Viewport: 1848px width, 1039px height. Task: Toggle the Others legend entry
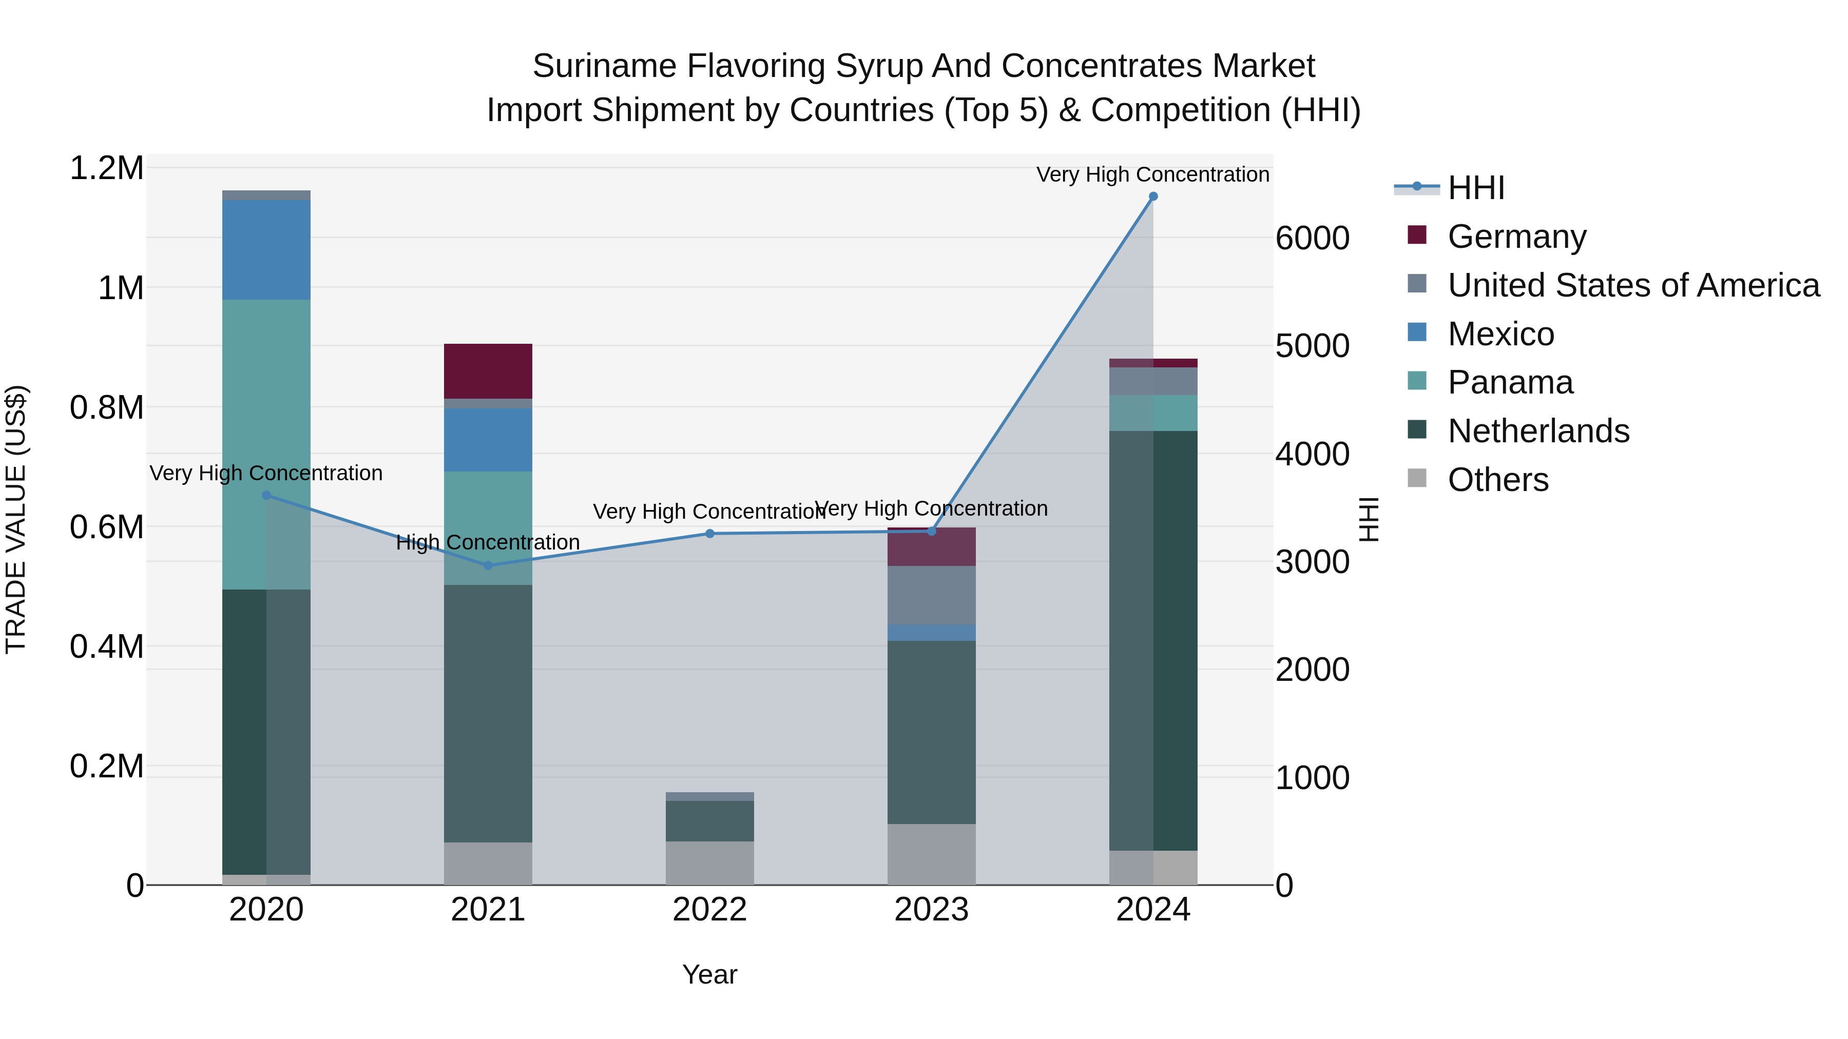[x=1478, y=479]
